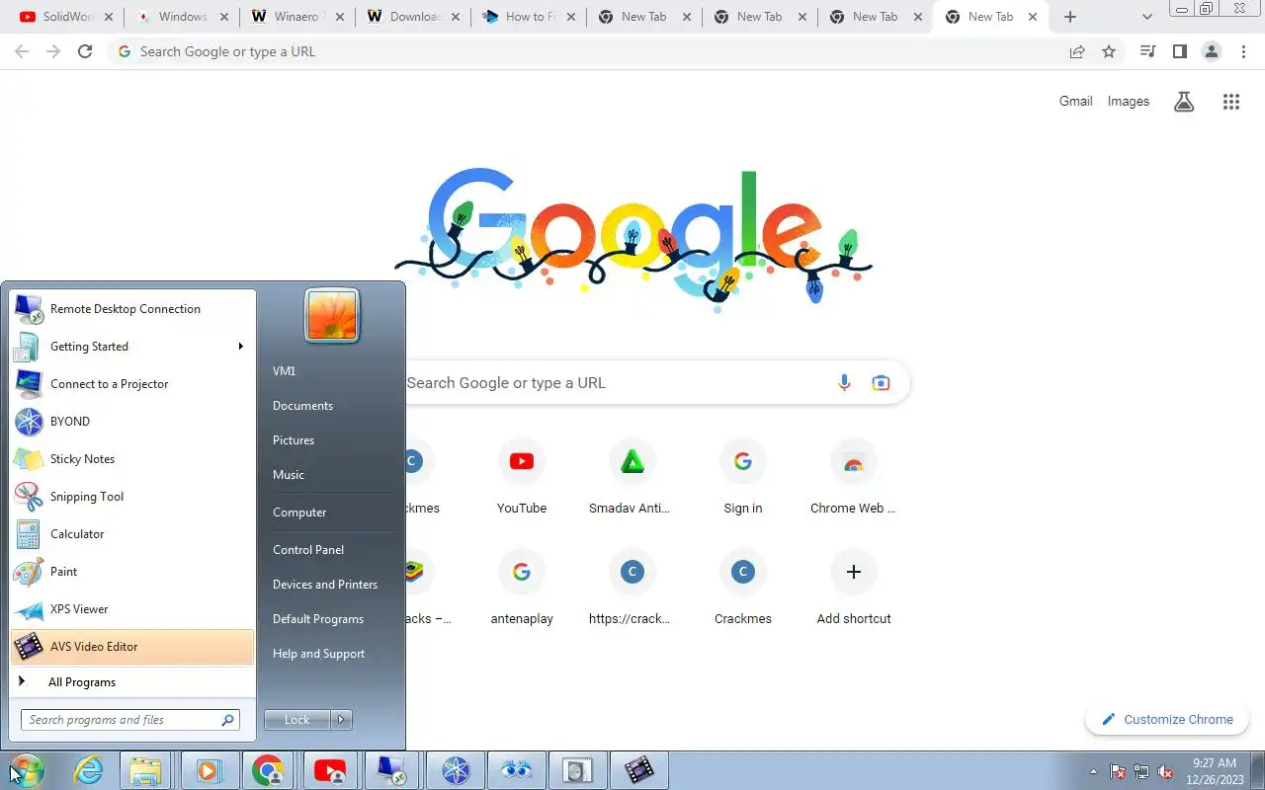Switch to the Windows tab
This screenshot has width=1265, height=790.
point(182,17)
